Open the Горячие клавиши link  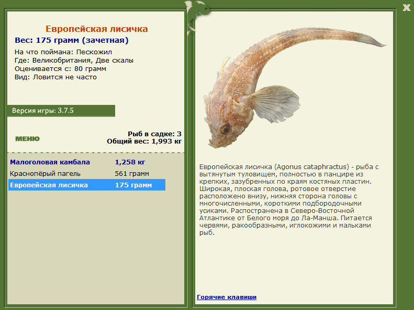pos(227,297)
